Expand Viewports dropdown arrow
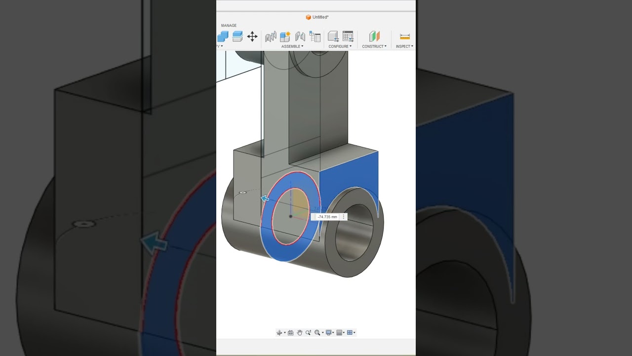This screenshot has height=356, width=632. pyautogui.click(x=354, y=333)
